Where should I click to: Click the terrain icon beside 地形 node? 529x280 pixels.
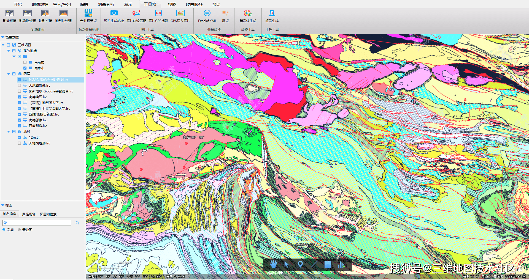point(20,131)
